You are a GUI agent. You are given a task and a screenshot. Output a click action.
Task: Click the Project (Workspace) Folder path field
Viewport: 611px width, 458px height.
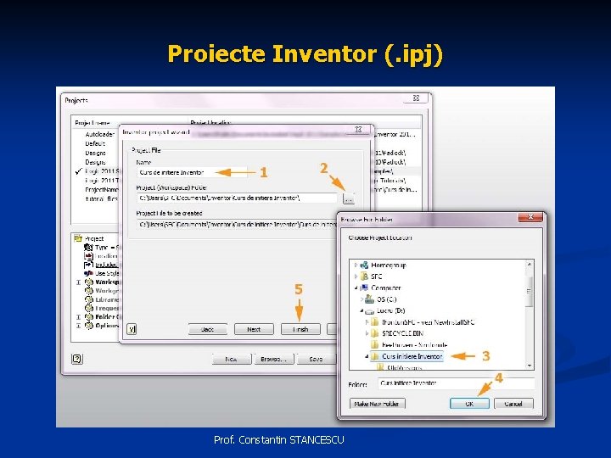click(237, 198)
